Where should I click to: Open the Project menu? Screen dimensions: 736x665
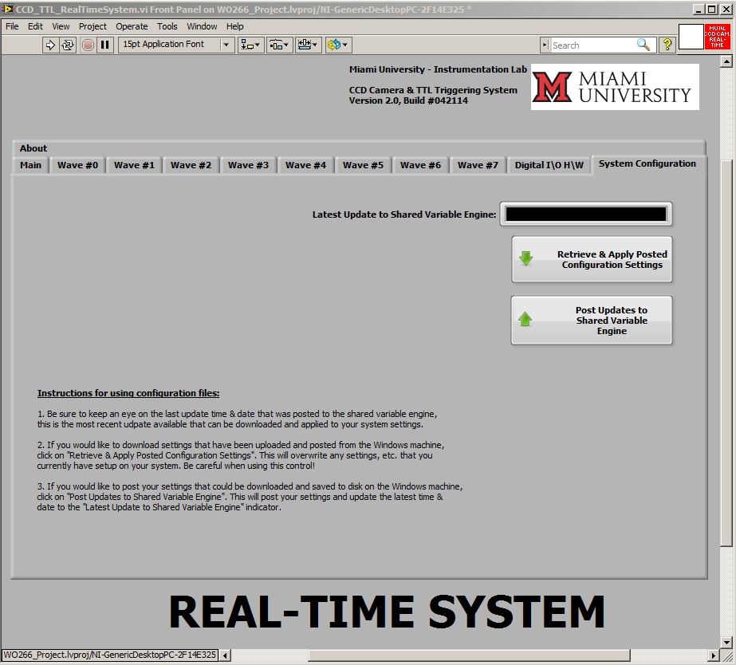[92, 26]
